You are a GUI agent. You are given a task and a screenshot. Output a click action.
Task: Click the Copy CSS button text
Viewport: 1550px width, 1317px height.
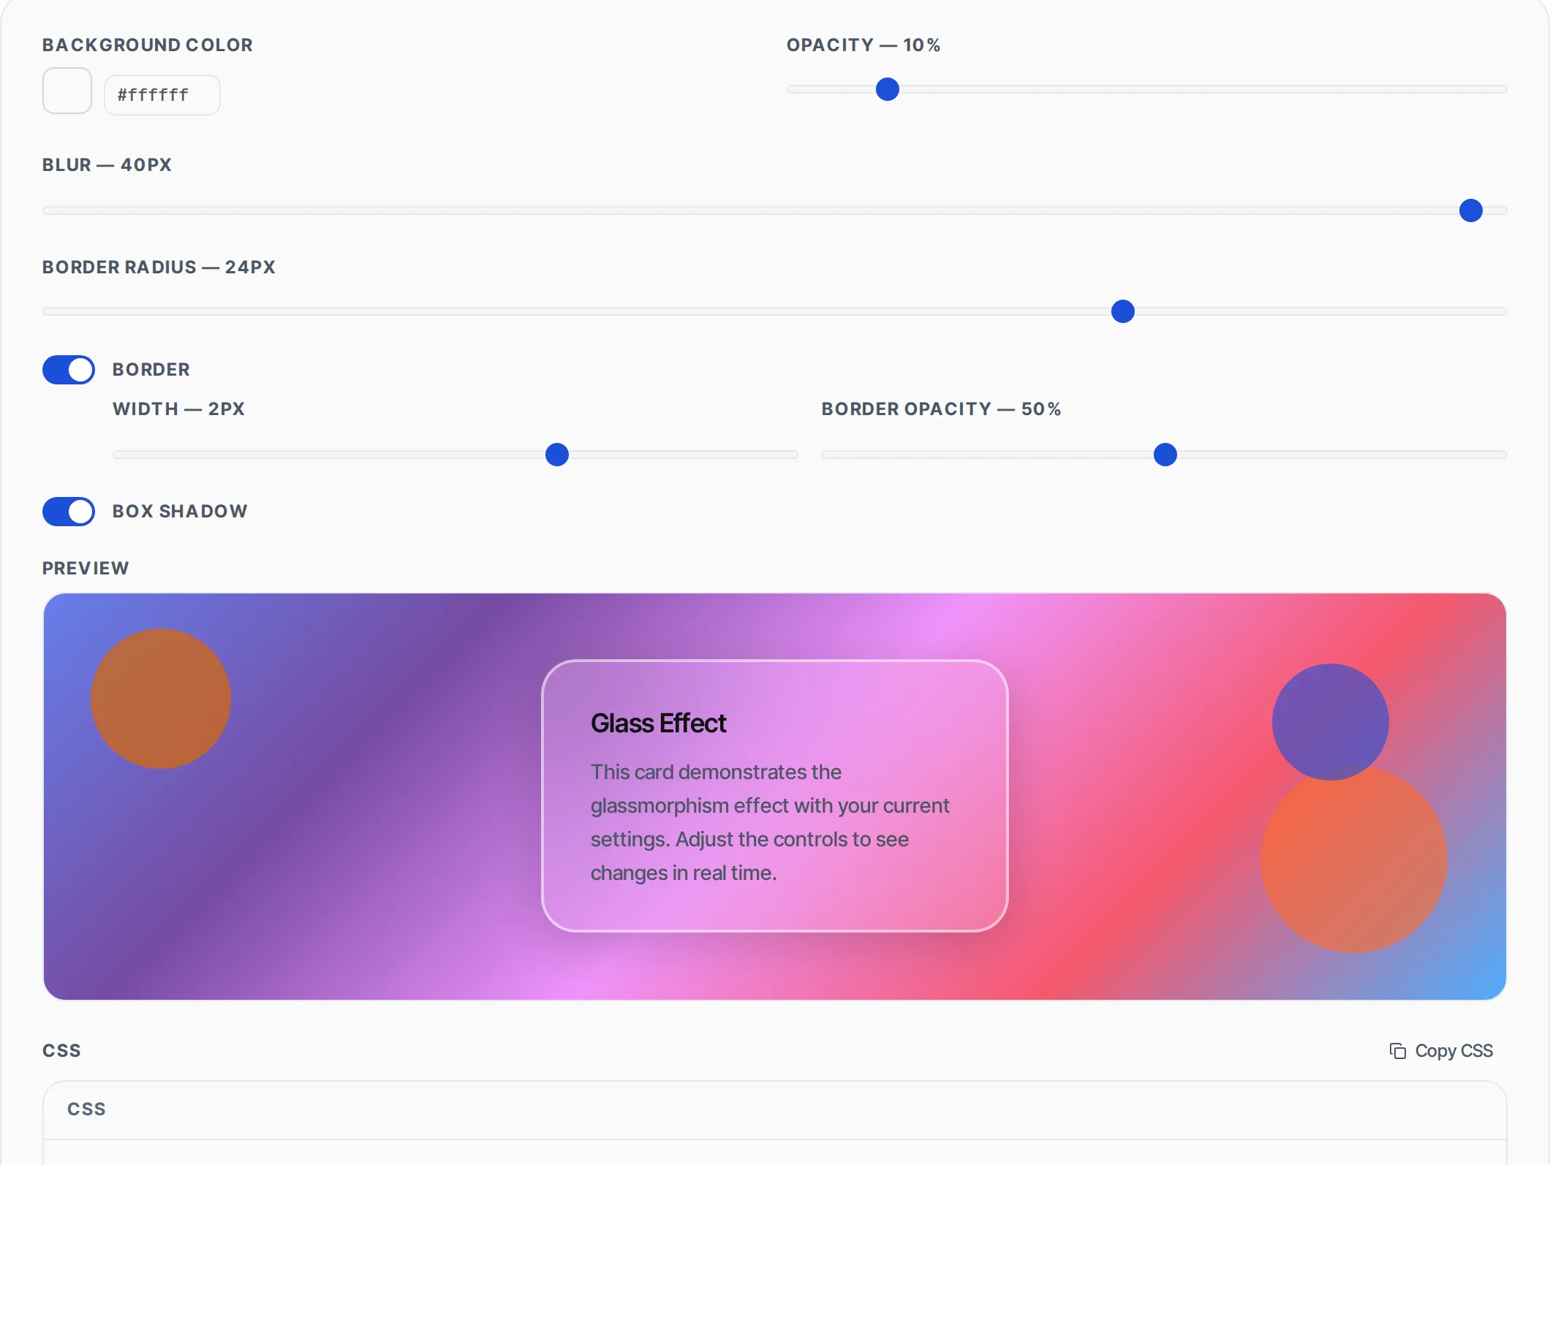tap(1453, 1051)
